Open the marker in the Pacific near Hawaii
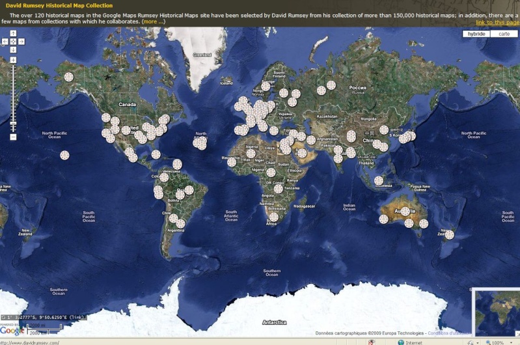 [x=64, y=155]
